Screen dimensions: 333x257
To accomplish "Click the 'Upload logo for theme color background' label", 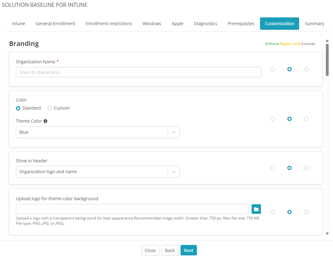I will pos(57,199).
